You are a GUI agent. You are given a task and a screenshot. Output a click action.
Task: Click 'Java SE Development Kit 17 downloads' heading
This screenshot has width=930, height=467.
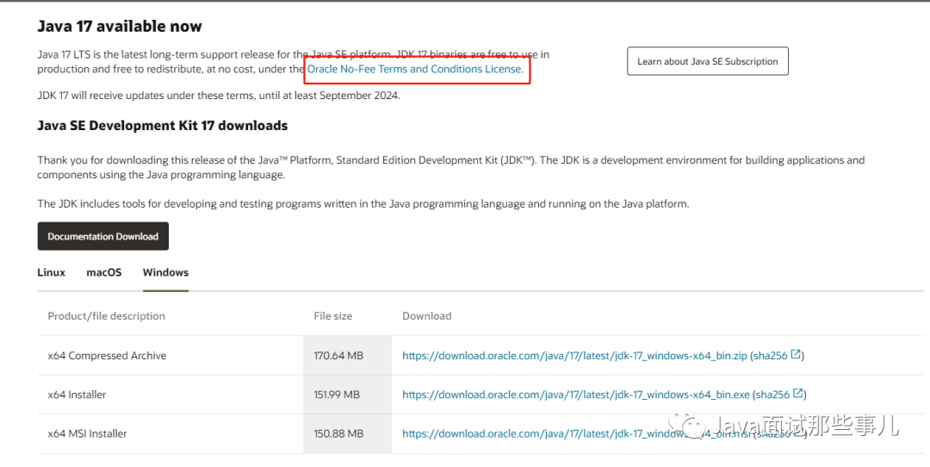point(163,126)
